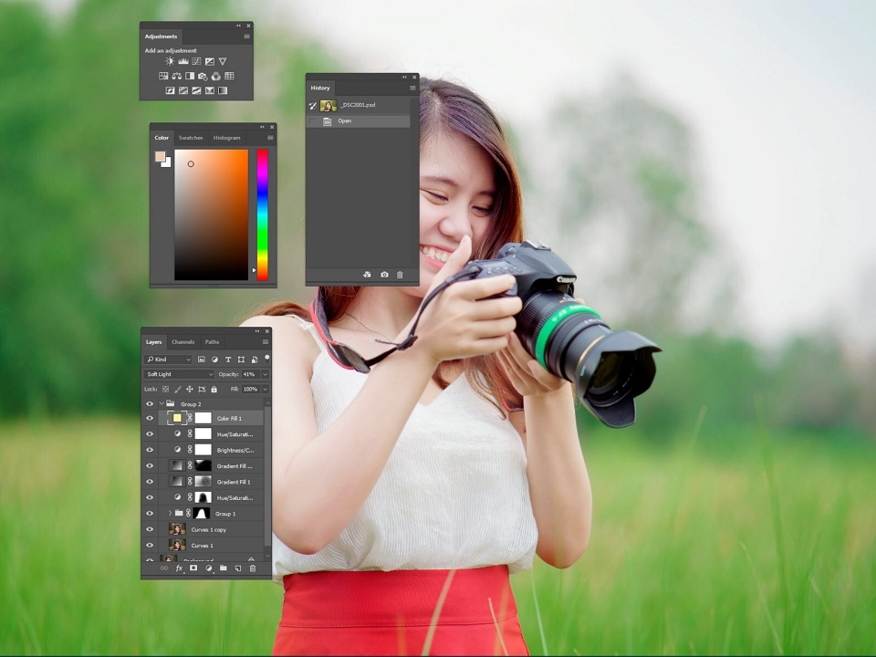Add an Invert adjustment
The height and width of the screenshot is (657, 876).
tap(170, 90)
